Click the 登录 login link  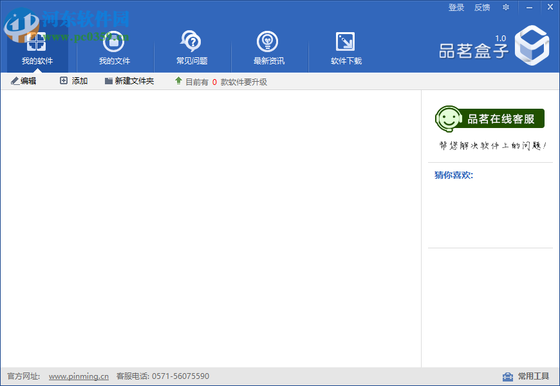coord(456,7)
